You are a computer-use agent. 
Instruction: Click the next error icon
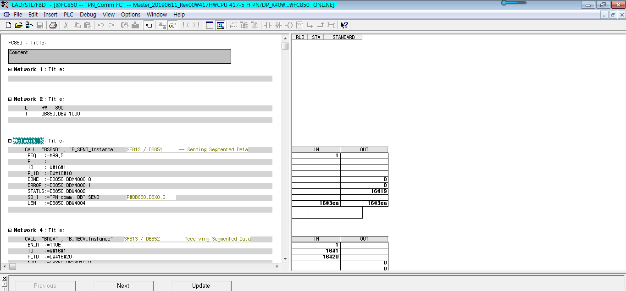coord(196,25)
